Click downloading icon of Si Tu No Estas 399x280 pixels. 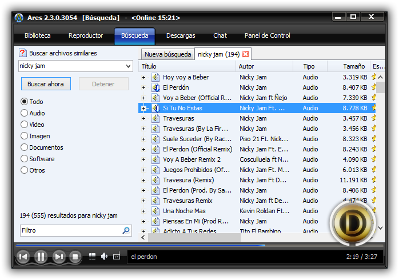click(x=155, y=108)
